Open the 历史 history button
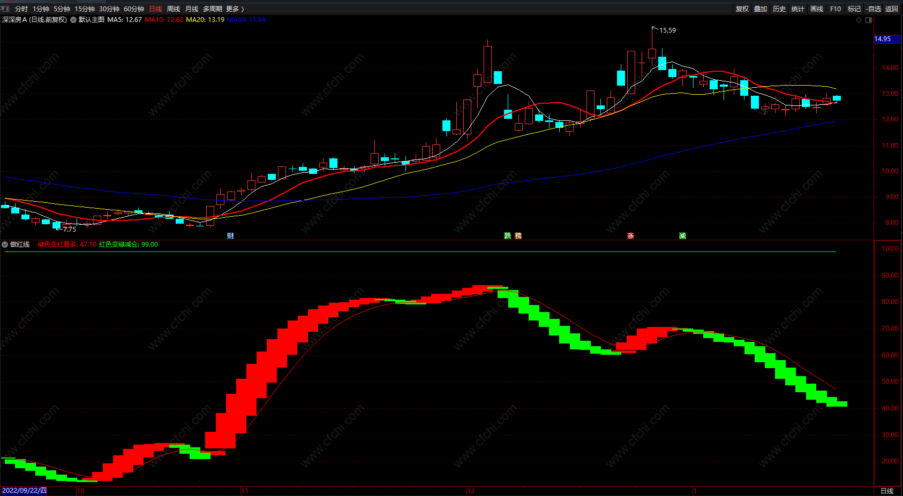The width and height of the screenshot is (903, 496). [x=779, y=9]
